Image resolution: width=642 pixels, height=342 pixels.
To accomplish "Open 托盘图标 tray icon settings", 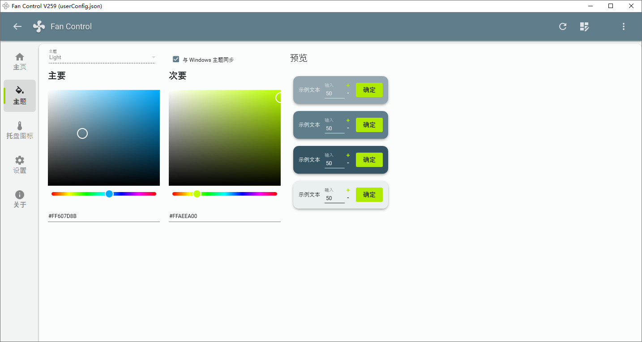I will (19, 130).
